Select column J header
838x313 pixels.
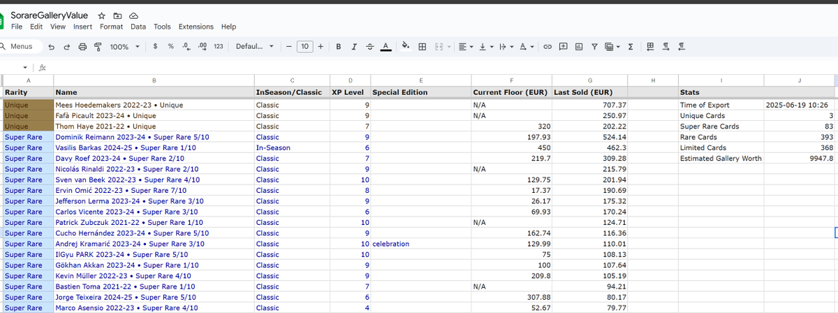[800, 80]
